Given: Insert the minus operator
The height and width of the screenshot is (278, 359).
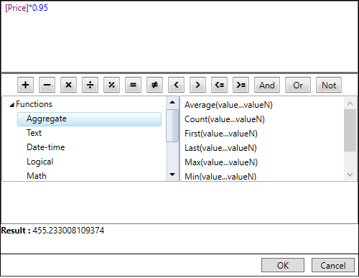Looking at the screenshot, I should click(x=47, y=85).
